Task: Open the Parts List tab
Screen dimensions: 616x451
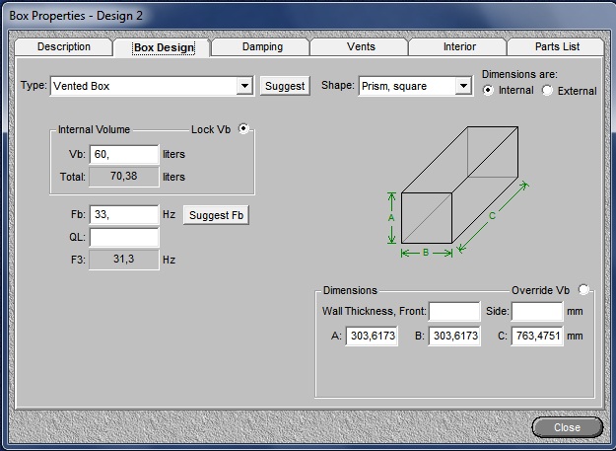Action: 557,47
